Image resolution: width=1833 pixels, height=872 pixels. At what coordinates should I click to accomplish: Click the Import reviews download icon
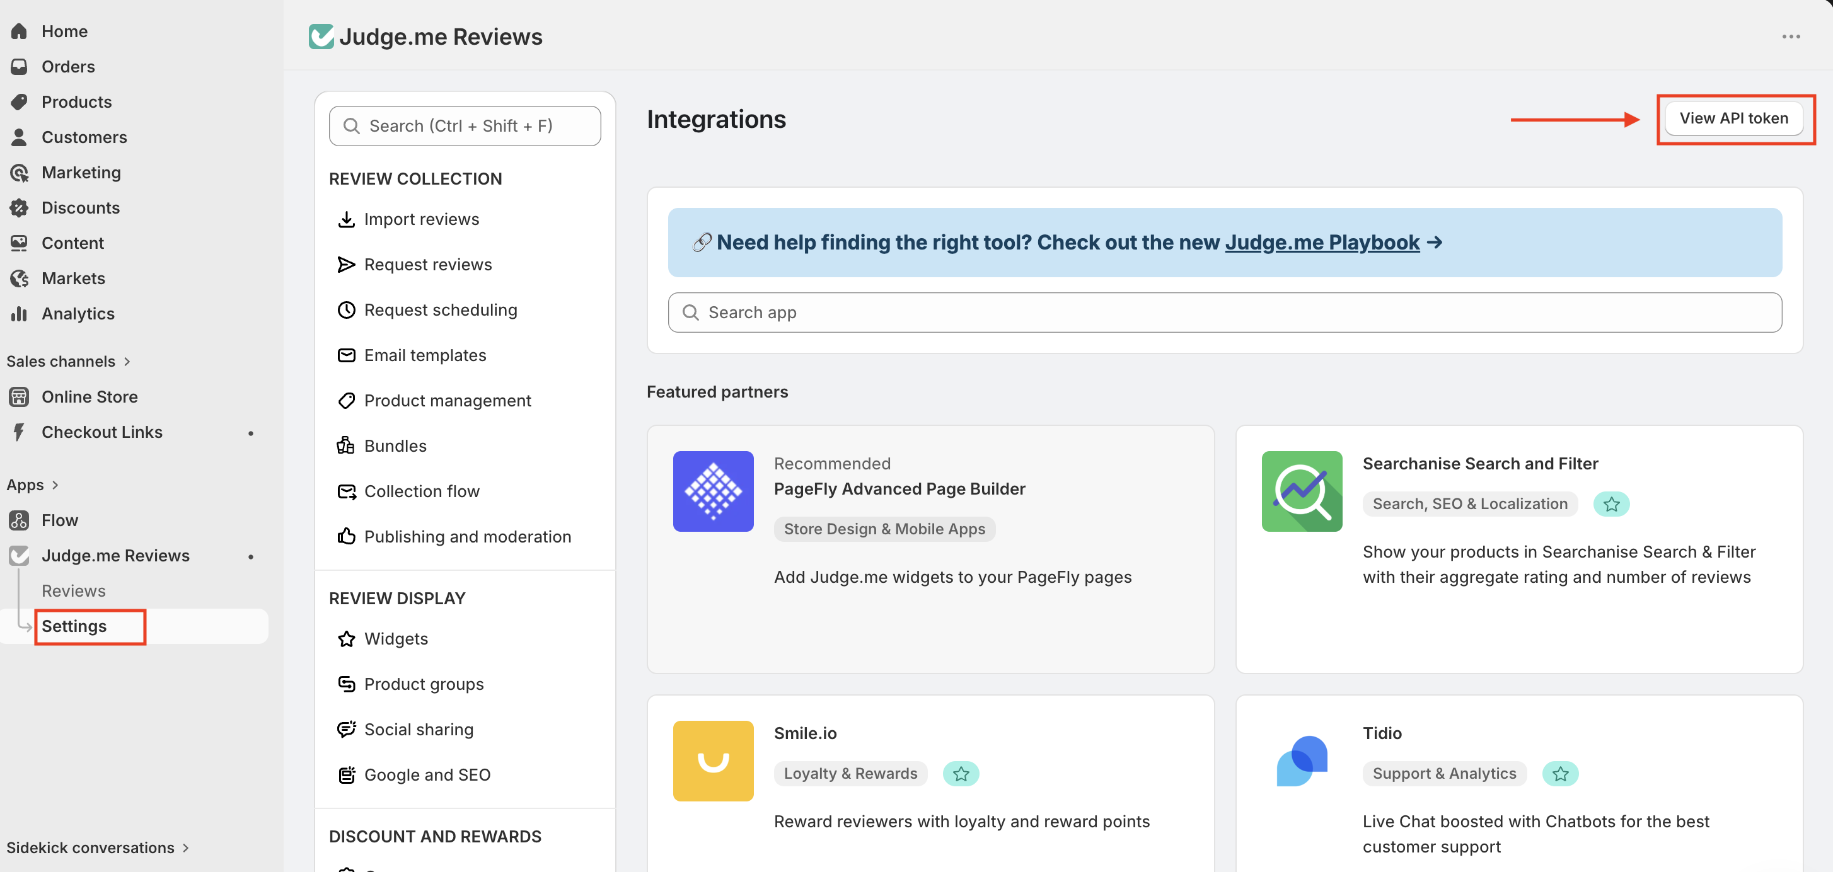tap(347, 219)
